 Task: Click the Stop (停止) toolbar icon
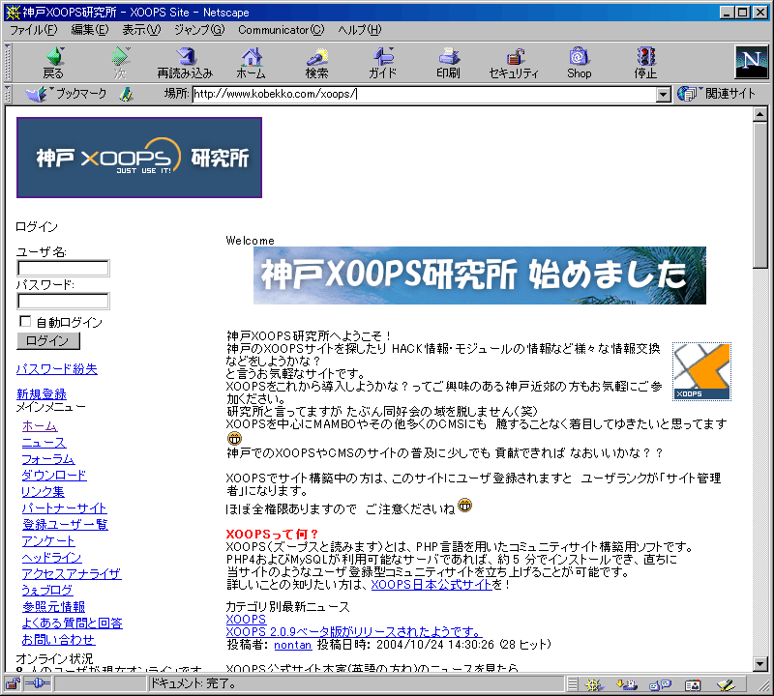[645, 63]
